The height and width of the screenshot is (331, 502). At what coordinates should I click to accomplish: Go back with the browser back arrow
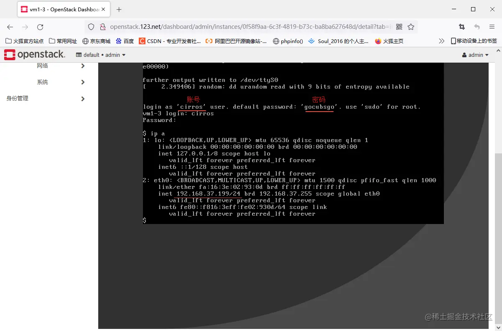click(10, 27)
